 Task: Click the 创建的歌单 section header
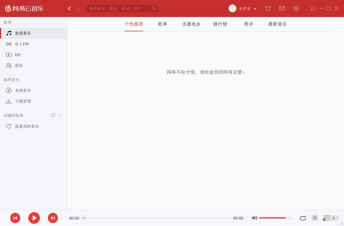(13, 116)
